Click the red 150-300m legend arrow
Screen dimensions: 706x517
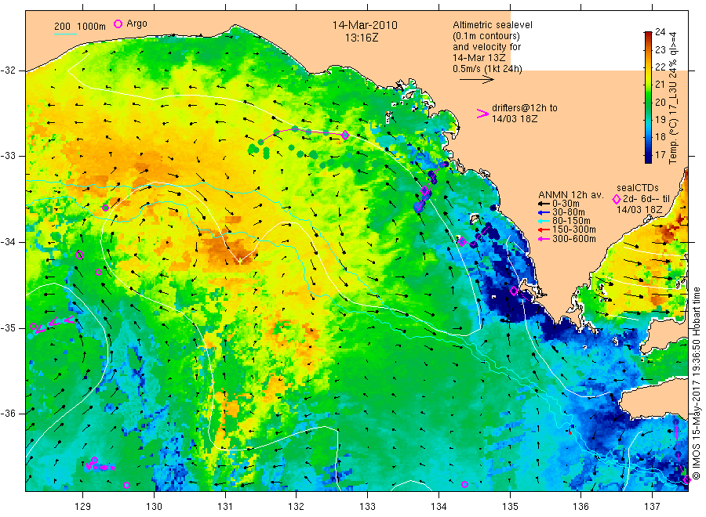click(544, 230)
